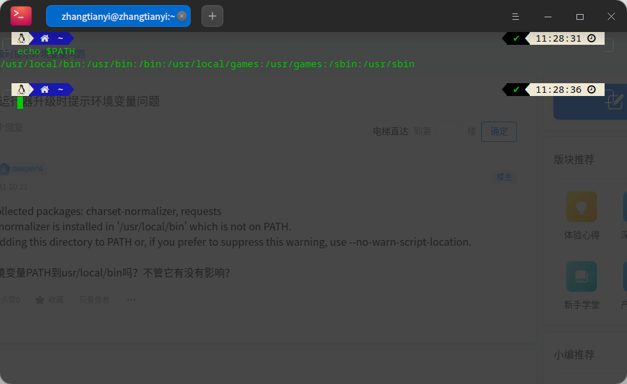Viewport: 627px width, 384px height.
Task: Click the home icon in second prompt
Action: 44,90
